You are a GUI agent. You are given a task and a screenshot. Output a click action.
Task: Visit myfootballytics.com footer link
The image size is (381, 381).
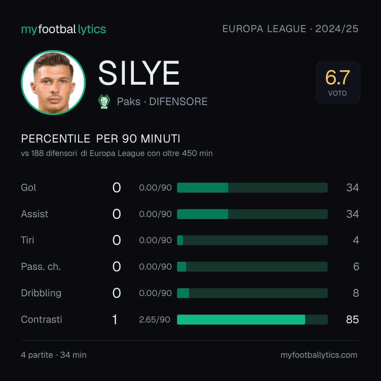(x=319, y=355)
